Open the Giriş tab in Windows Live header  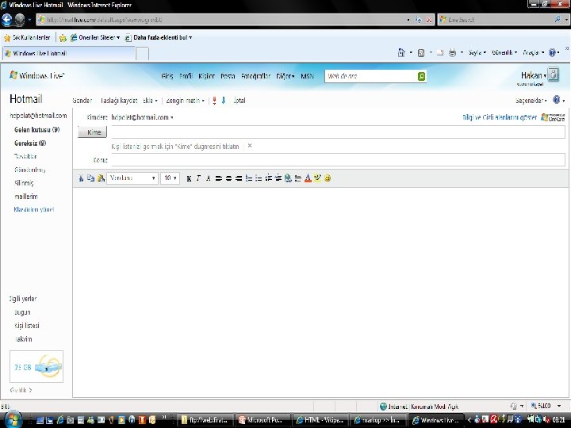[167, 76]
